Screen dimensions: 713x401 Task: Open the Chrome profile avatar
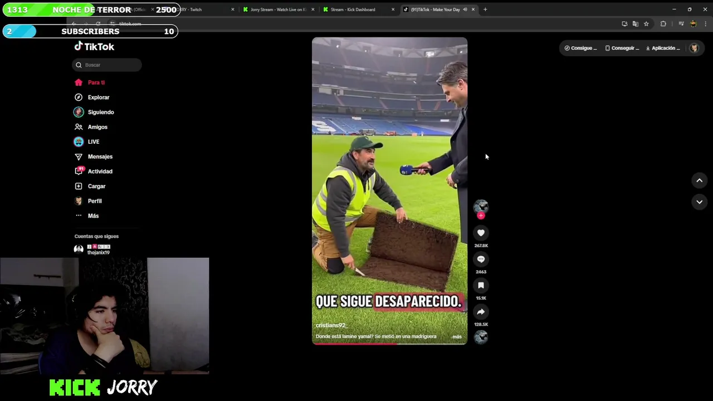click(693, 24)
